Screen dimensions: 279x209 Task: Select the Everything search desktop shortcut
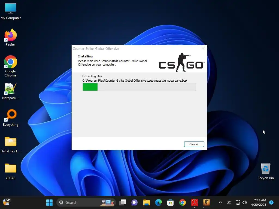point(11,118)
